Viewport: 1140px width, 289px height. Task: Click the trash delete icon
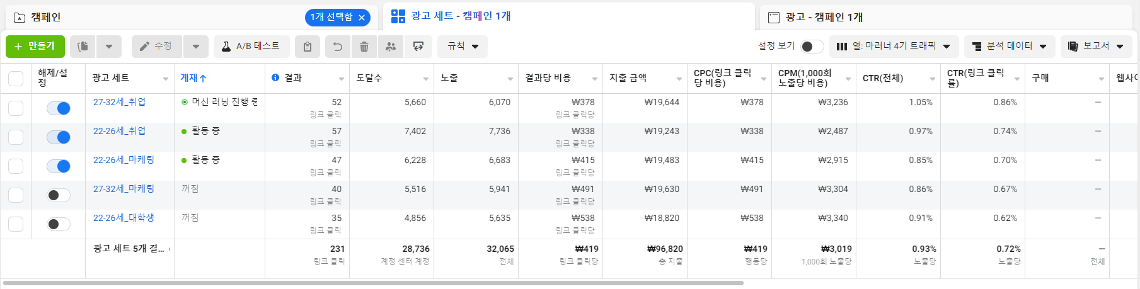coord(364,47)
